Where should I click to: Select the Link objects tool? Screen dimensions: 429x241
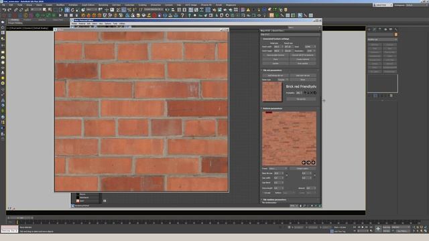tap(15, 10)
